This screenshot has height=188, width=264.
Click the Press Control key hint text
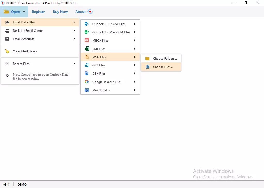(41, 76)
